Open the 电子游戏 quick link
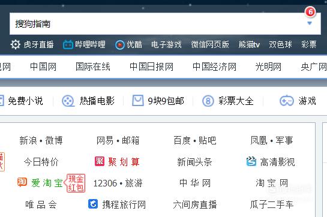Screen dimensions: 327x217 [x=166, y=44]
